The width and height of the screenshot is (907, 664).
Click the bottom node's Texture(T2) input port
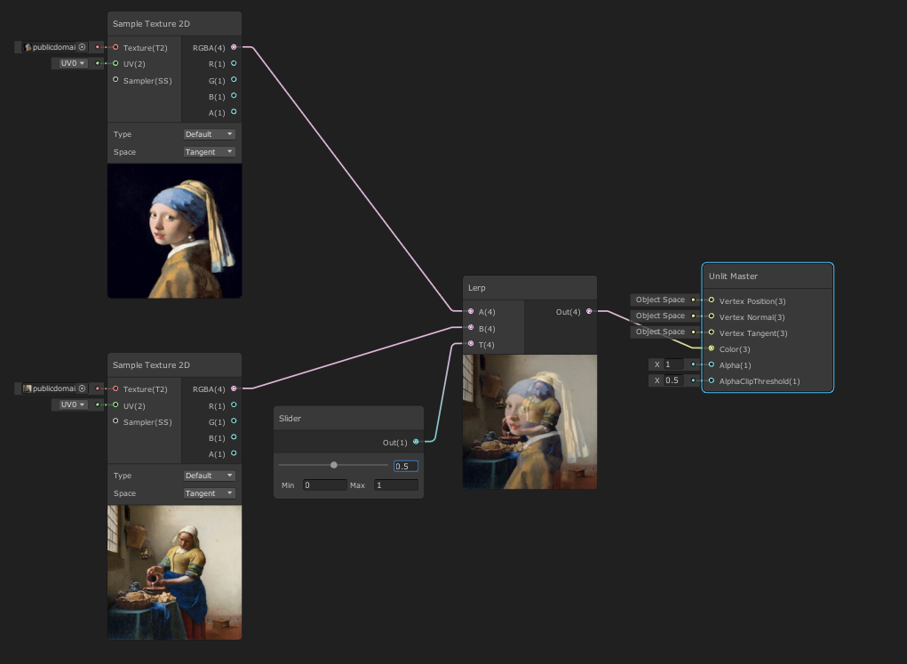(115, 388)
